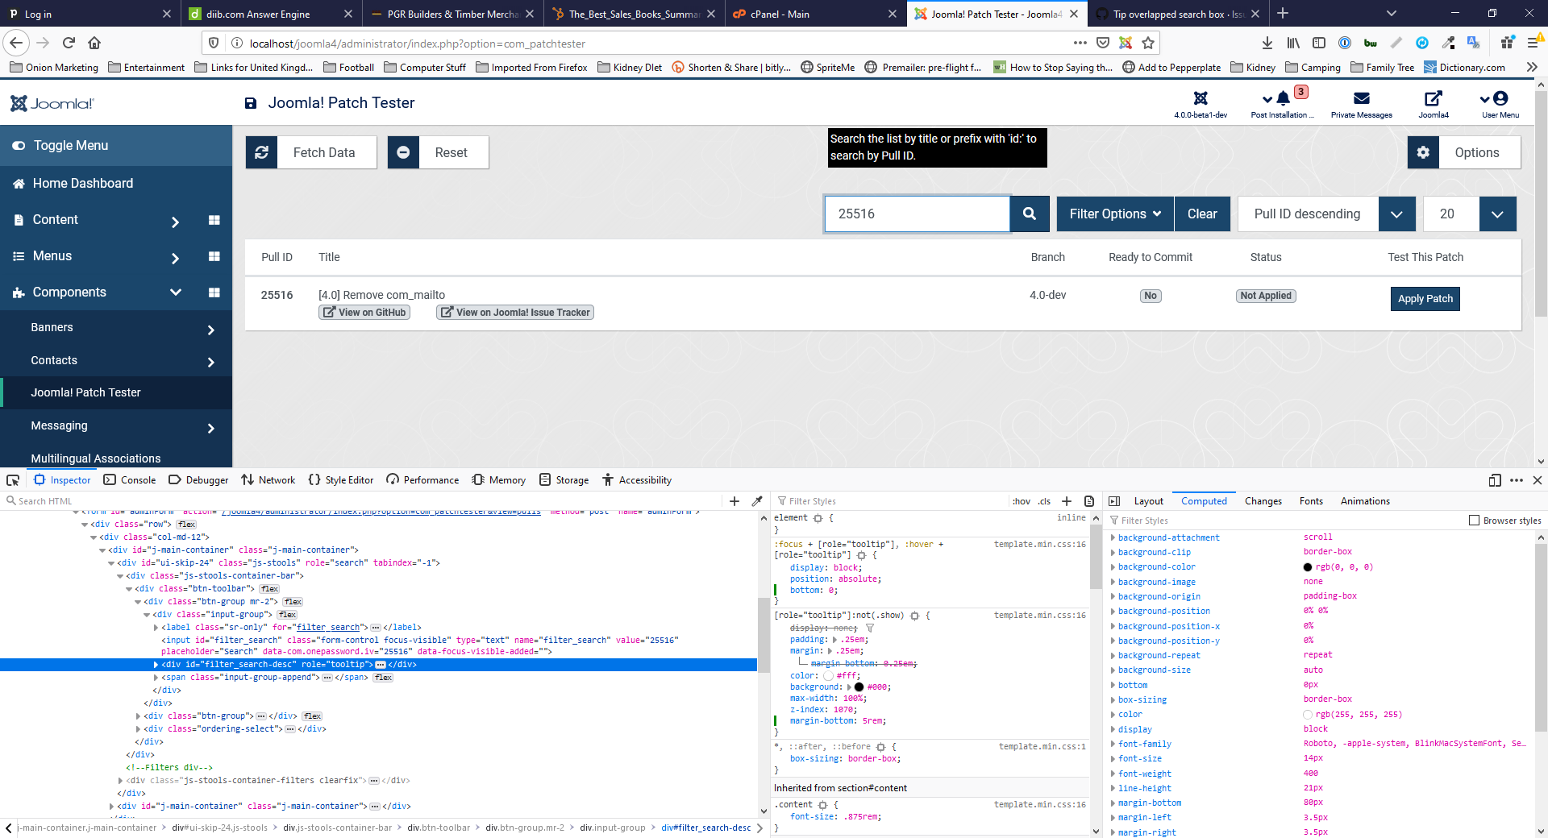The image size is (1548, 838).
Task: Open devtools three-dot customize menu
Action: point(1517,480)
